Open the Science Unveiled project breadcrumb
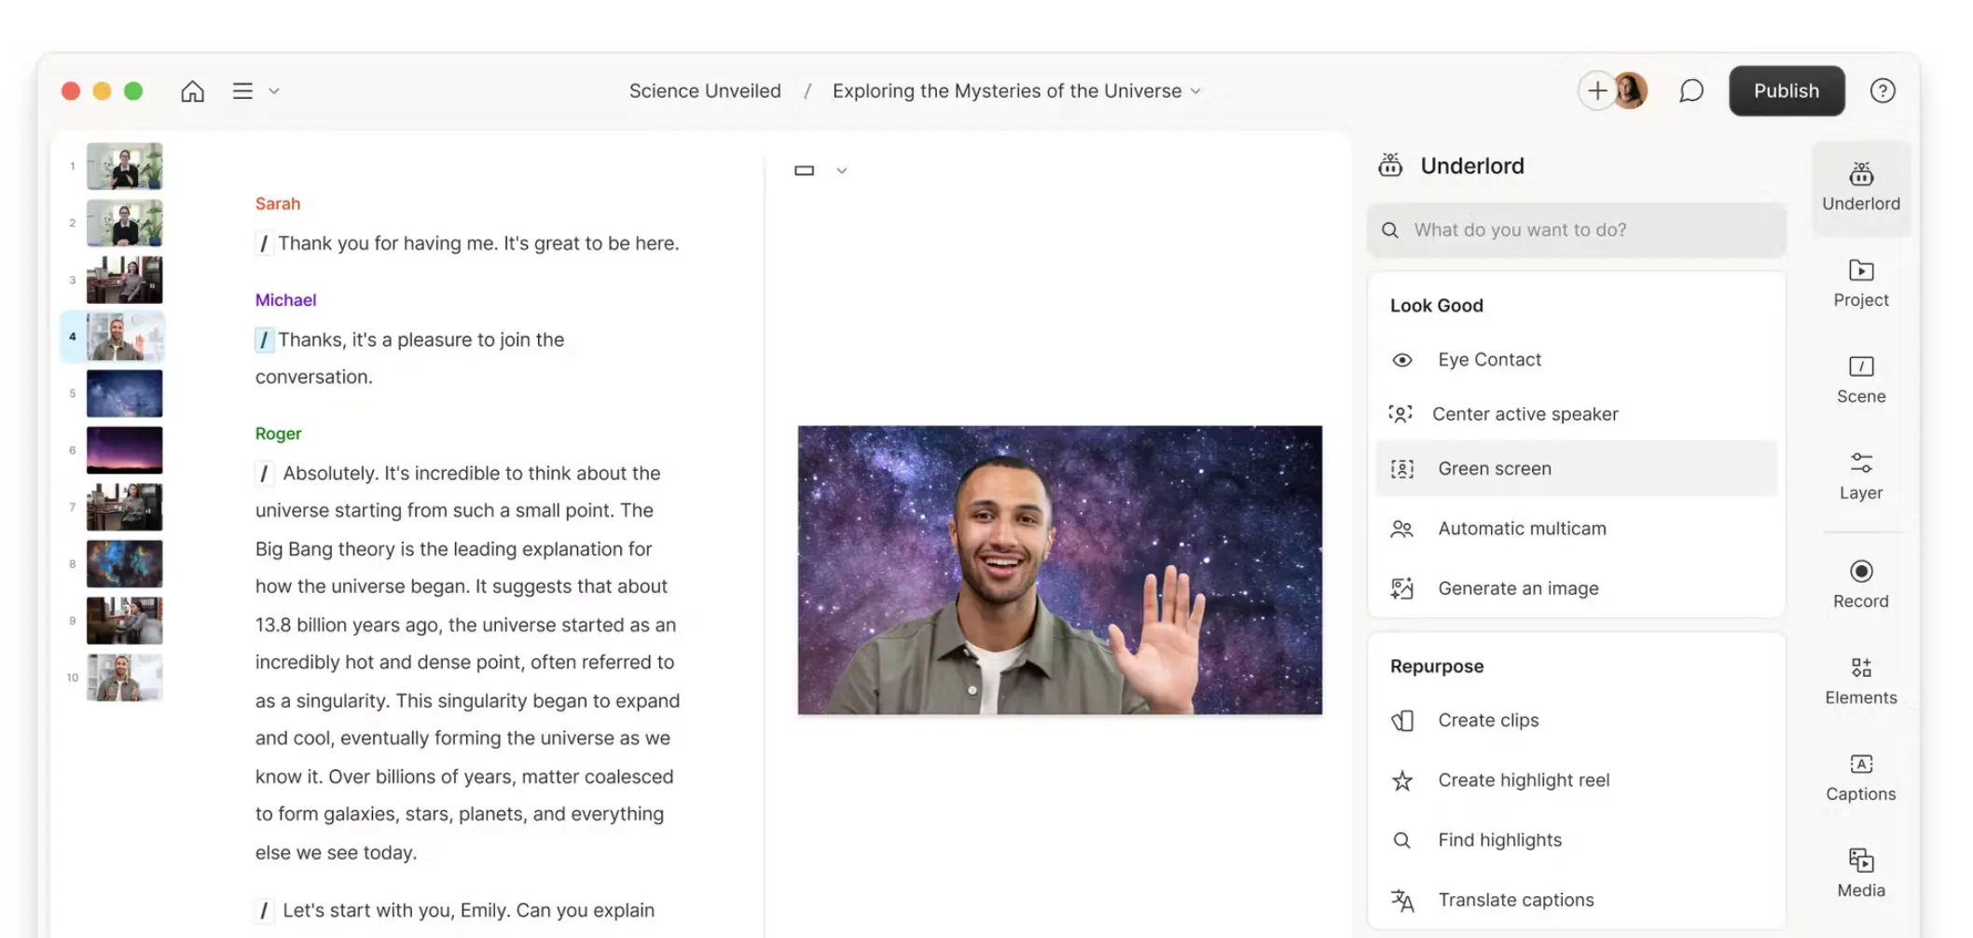 point(705,90)
